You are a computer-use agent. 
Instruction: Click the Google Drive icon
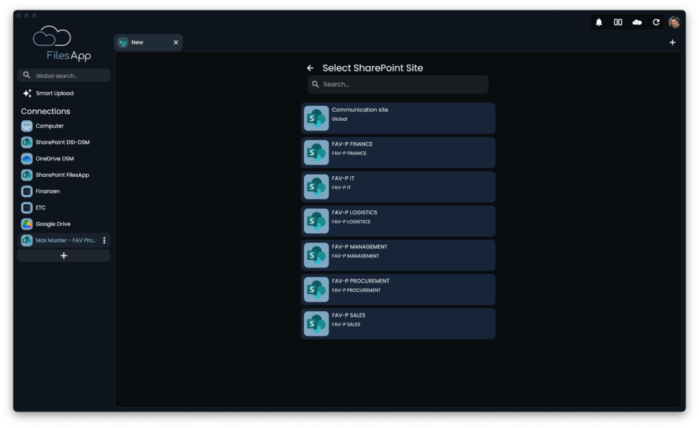27,225
